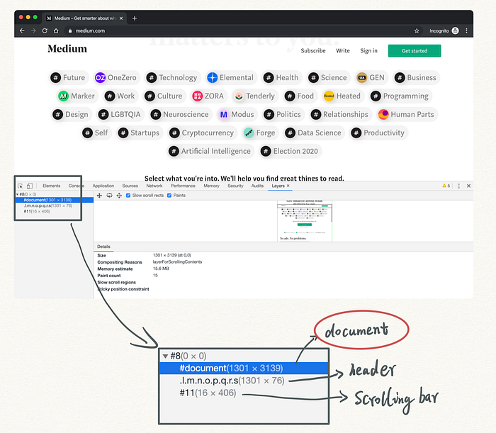The width and height of the screenshot is (496, 433).
Task: Click the Memory estimate value 15.6 MB
Action: pos(161,269)
